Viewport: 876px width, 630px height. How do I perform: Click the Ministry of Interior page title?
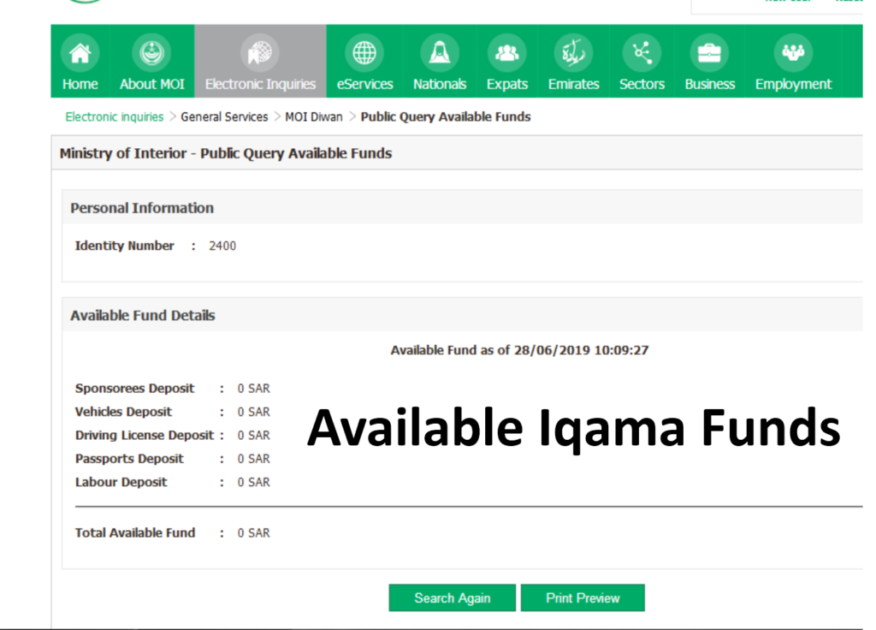coord(226,153)
